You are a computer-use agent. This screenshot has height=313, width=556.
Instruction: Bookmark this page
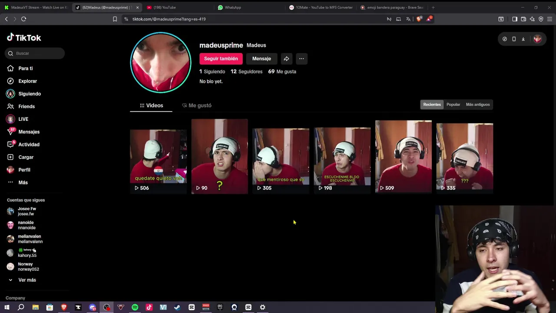tap(115, 19)
